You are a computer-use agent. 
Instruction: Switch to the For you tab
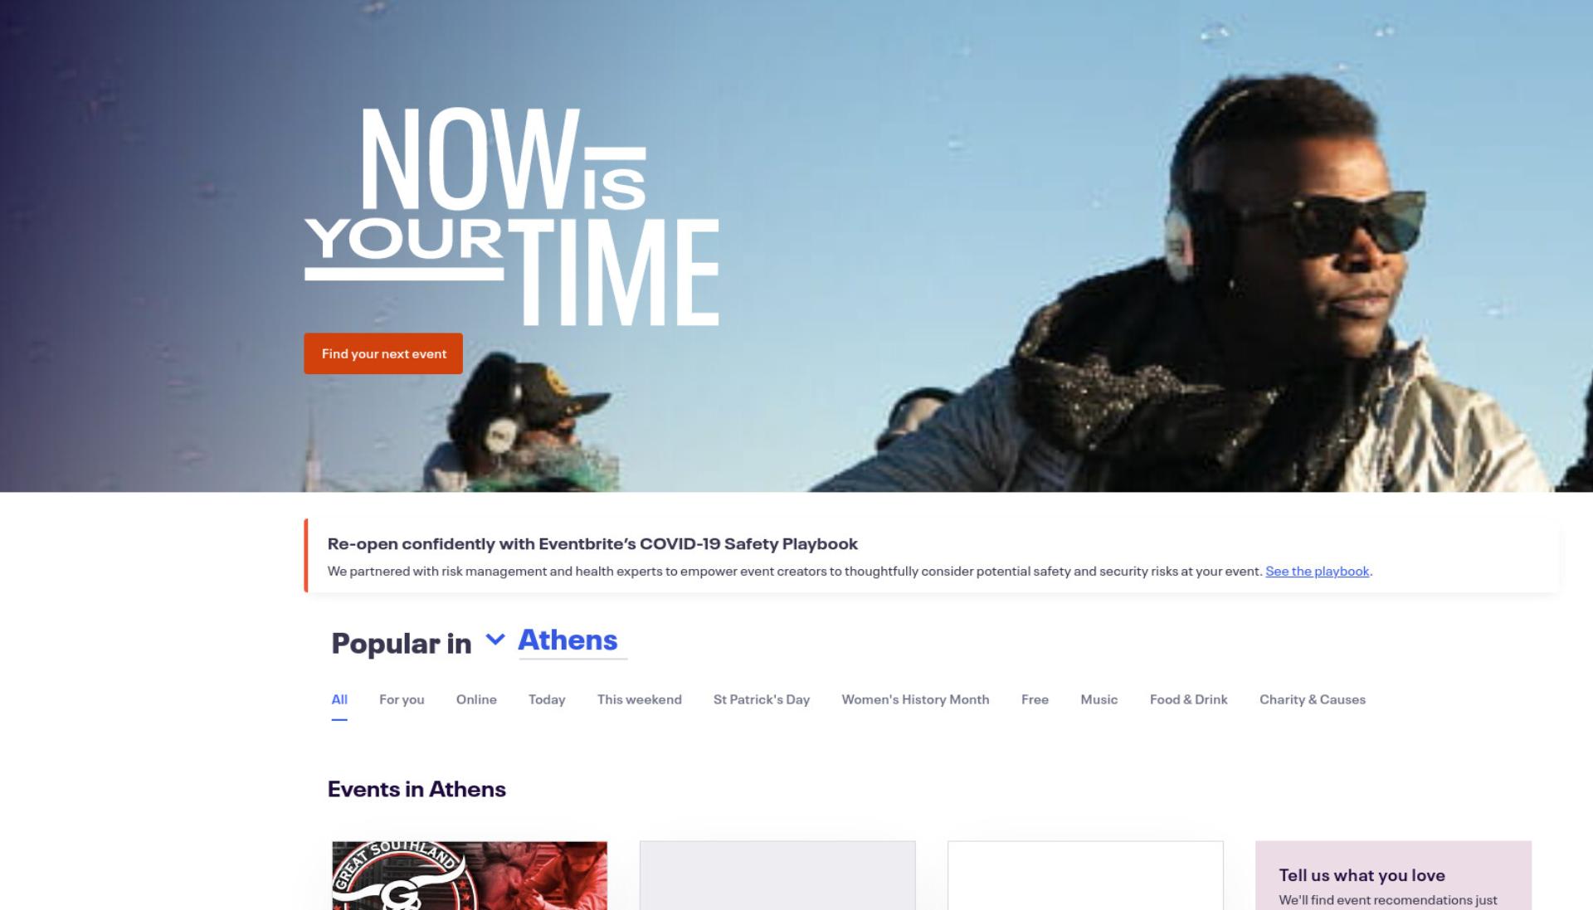(402, 699)
